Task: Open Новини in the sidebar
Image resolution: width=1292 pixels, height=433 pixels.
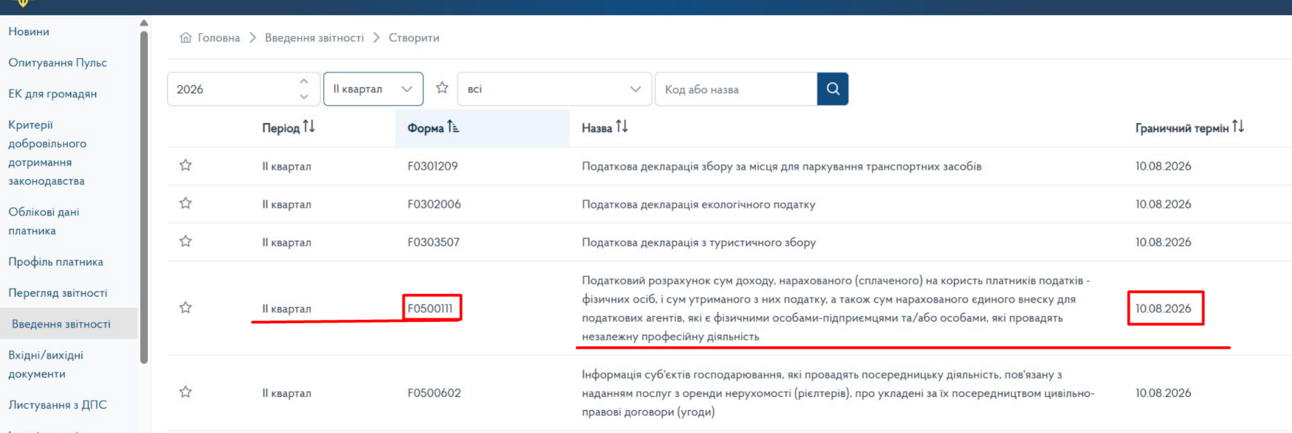Action: [29, 32]
